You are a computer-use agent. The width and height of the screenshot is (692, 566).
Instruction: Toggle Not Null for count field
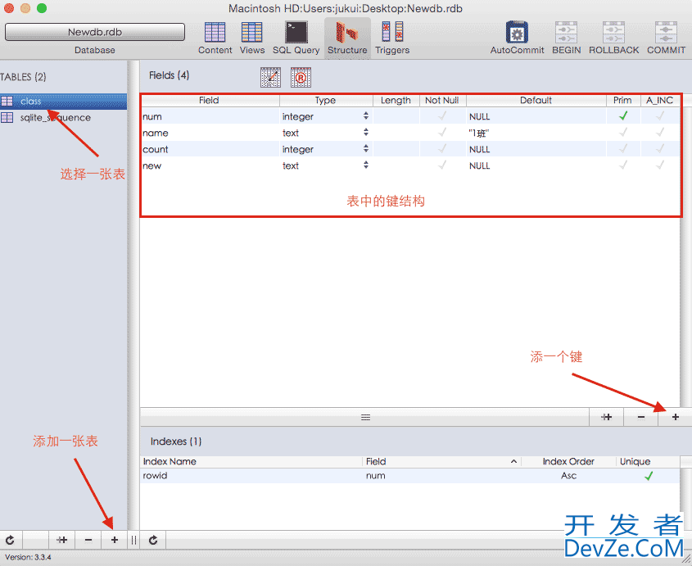point(441,148)
